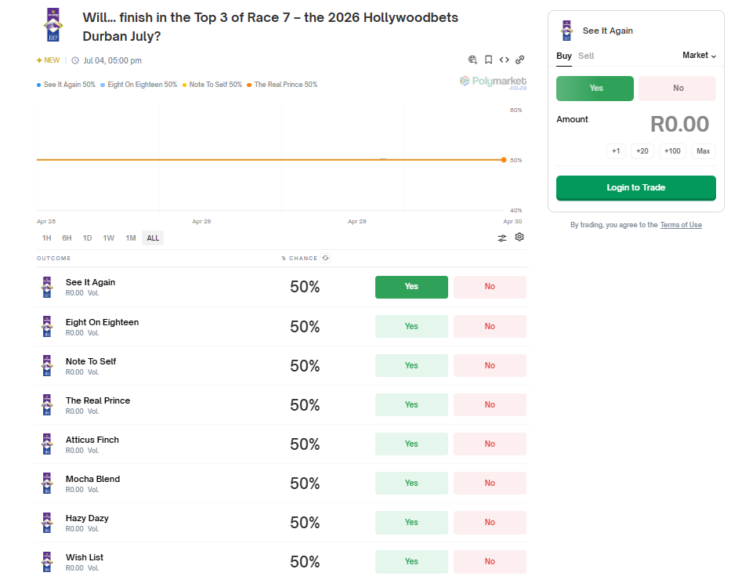Add +100 to the amount
Viewport: 731px width, 587px height.
point(672,151)
